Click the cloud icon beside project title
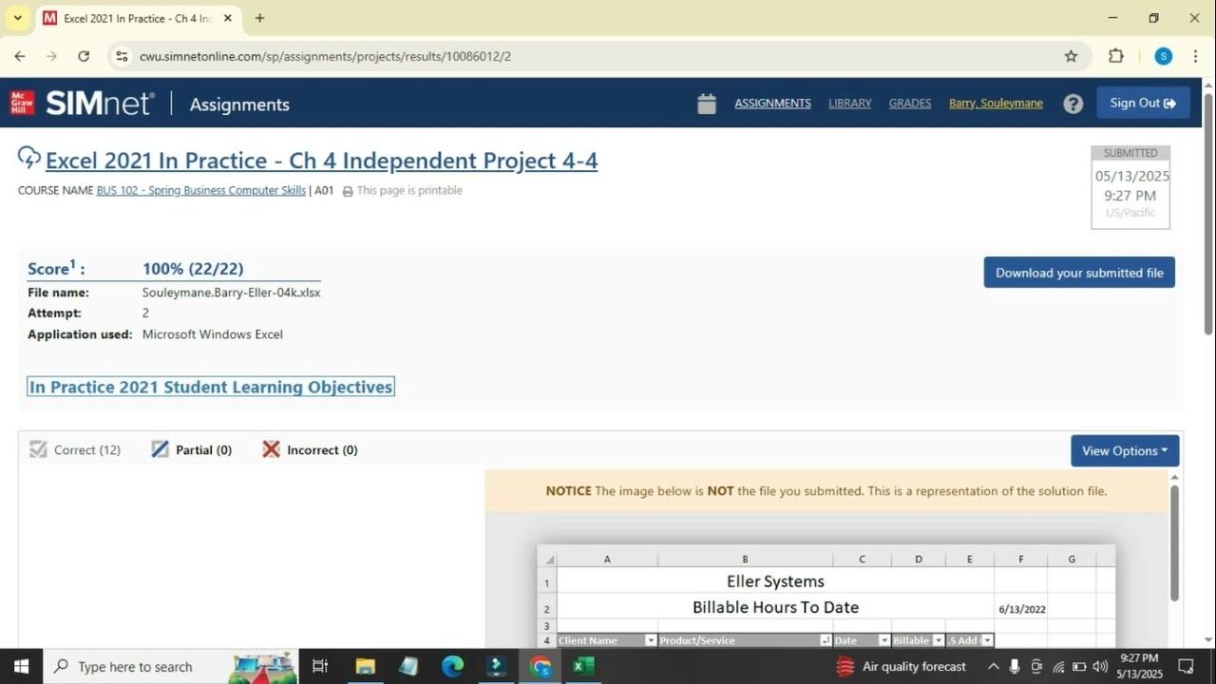 point(29,158)
